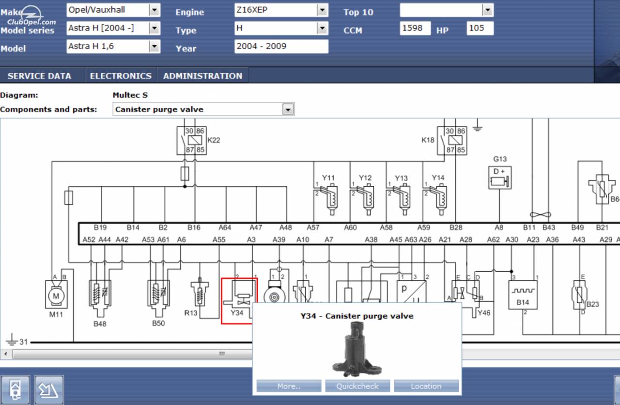The height and width of the screenshot is (405, 620).
Task: Click the HP field showing 105
Action: [480, 28]
